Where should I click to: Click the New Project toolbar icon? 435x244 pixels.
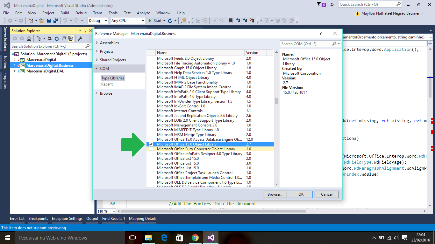point(31,21)
